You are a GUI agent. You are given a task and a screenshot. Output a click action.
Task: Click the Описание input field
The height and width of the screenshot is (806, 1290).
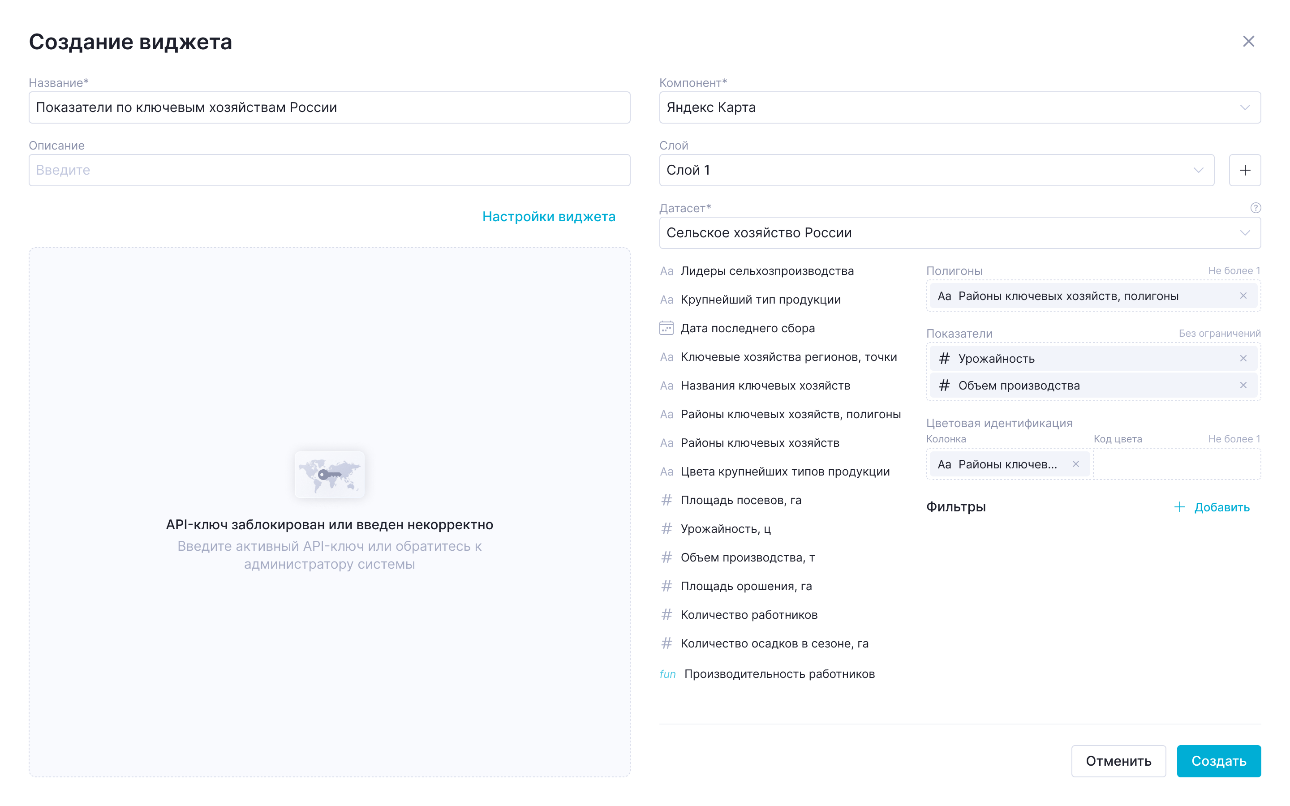(x=329, y=170)
